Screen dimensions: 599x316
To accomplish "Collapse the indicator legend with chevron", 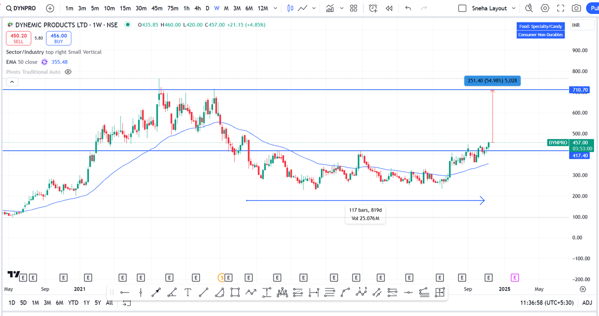I will click(x=12, y=82).
